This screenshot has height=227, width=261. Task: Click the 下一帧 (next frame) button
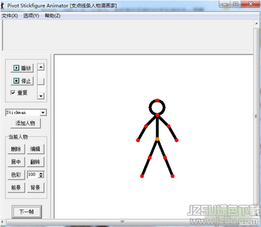[27, 212]
